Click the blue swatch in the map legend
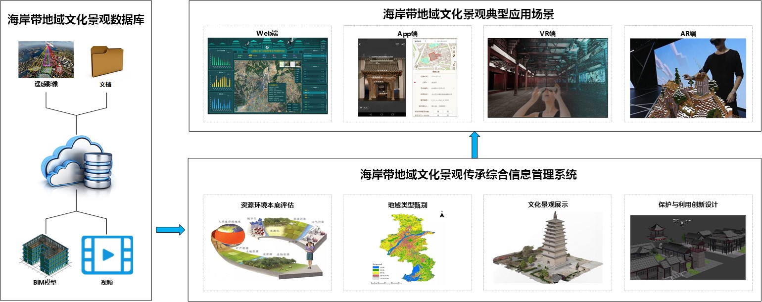Screen dimensions: 762x302 tap(375, 267)
